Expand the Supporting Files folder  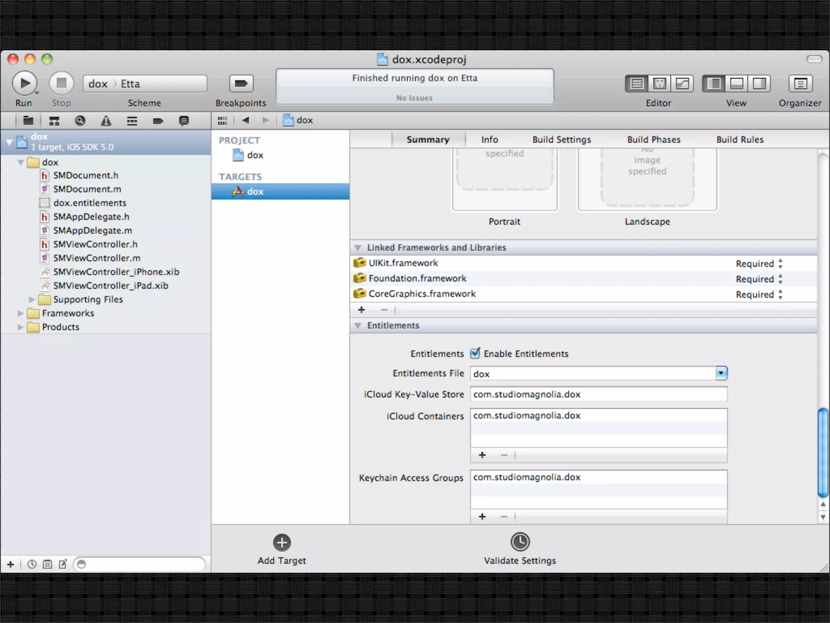pyautogui.click(x=32, y=300)
